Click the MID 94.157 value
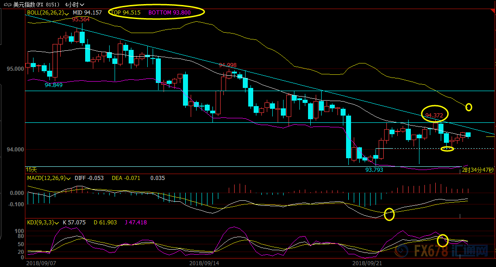 point(87,13)
